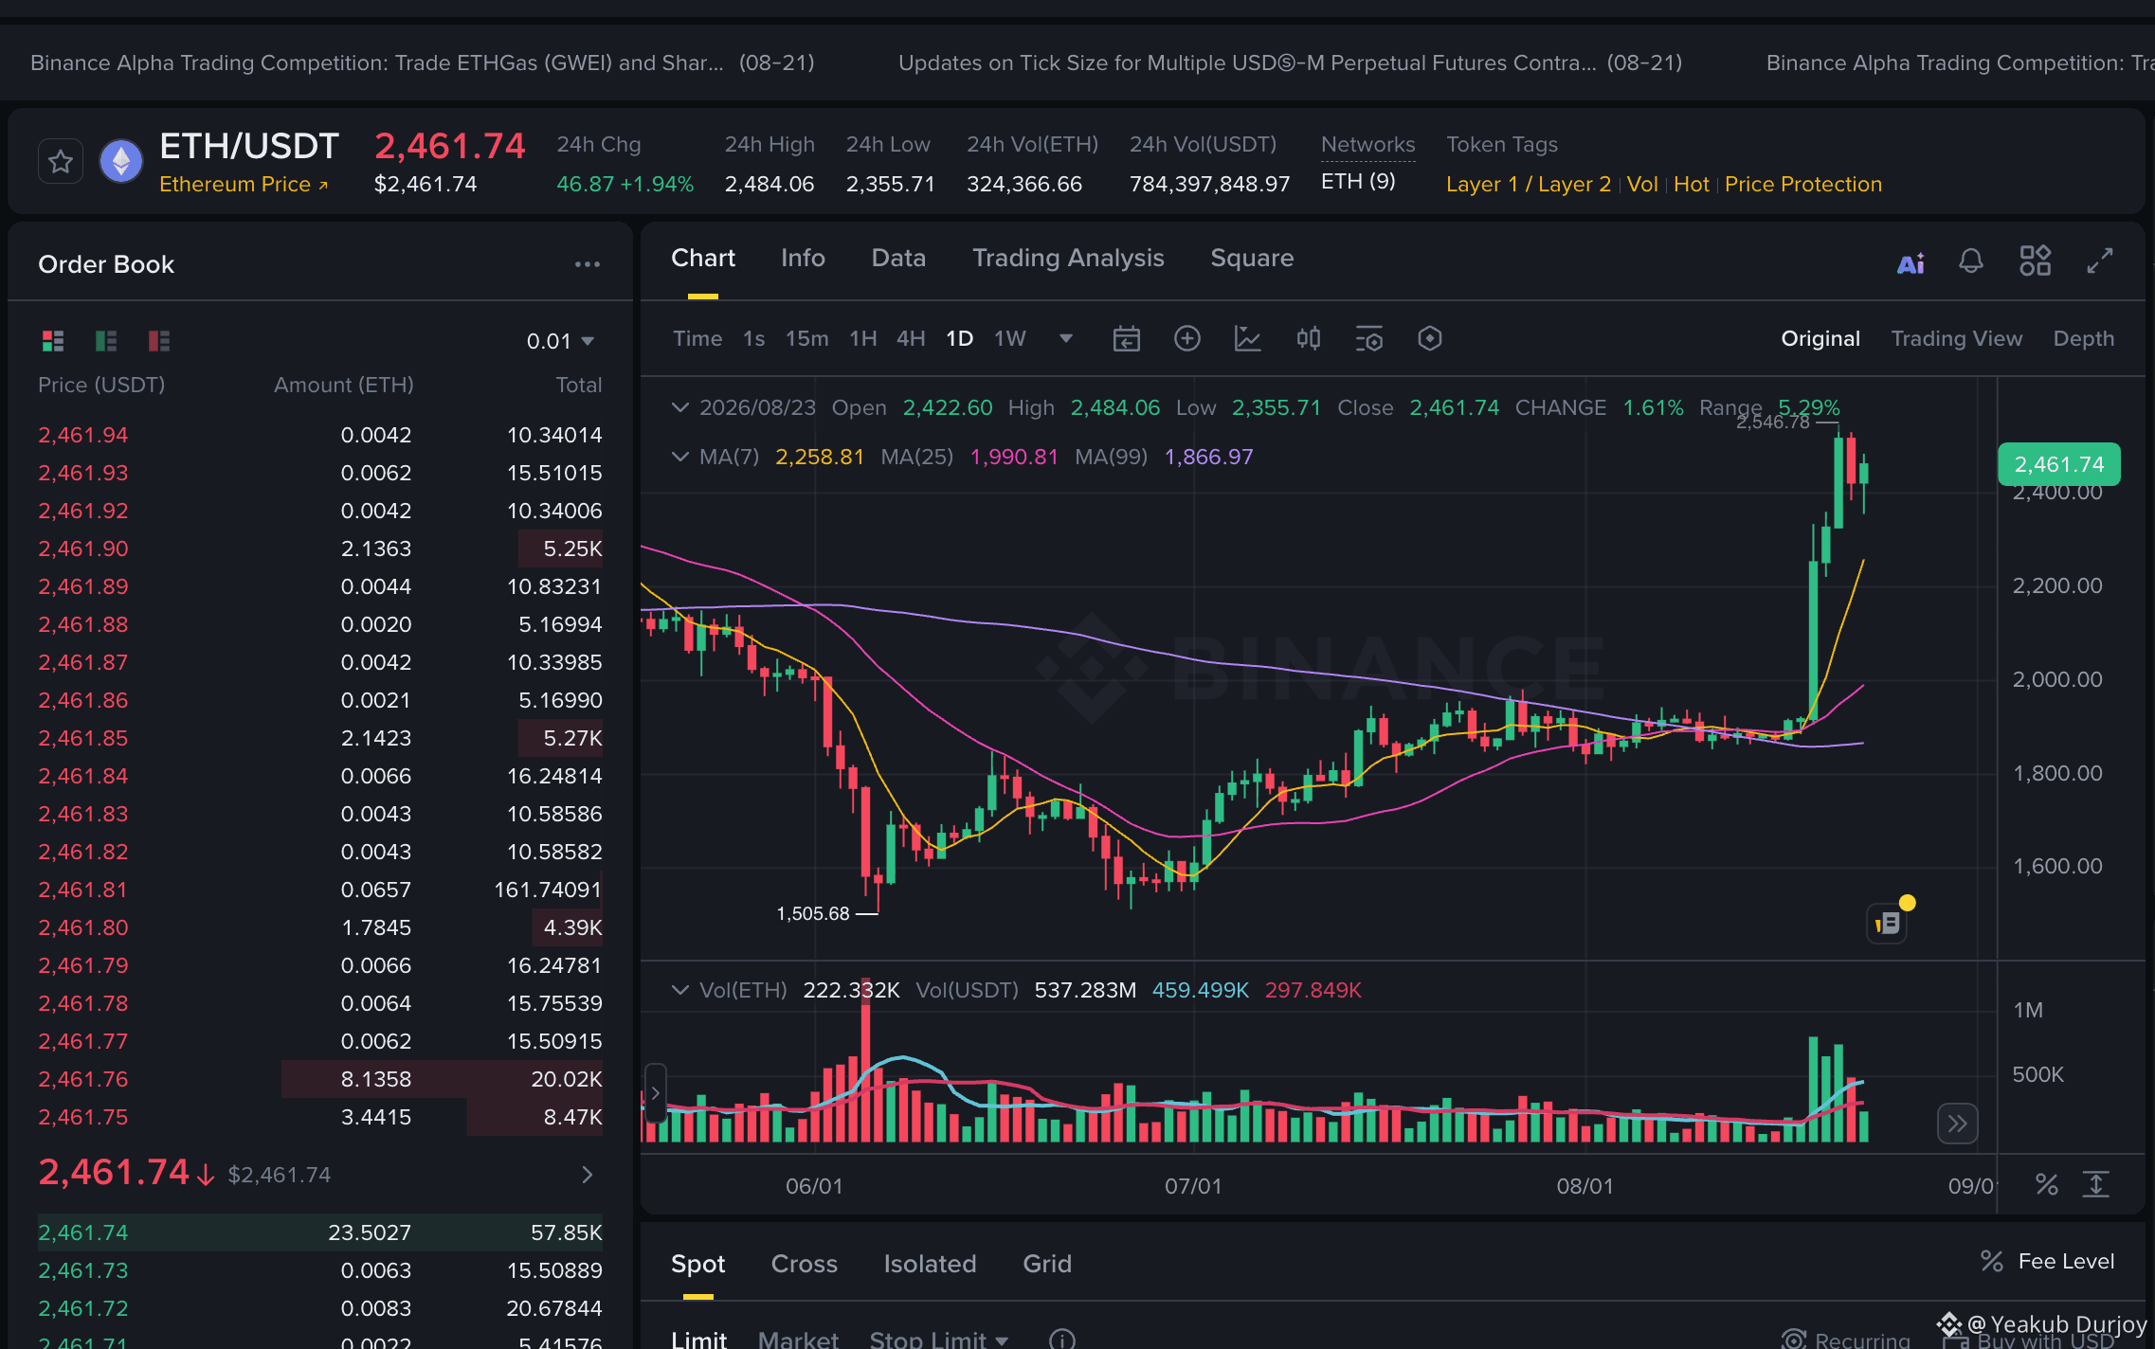Open the Square tab
Screen dimensions: 2155x1349
pos(1252,258)
